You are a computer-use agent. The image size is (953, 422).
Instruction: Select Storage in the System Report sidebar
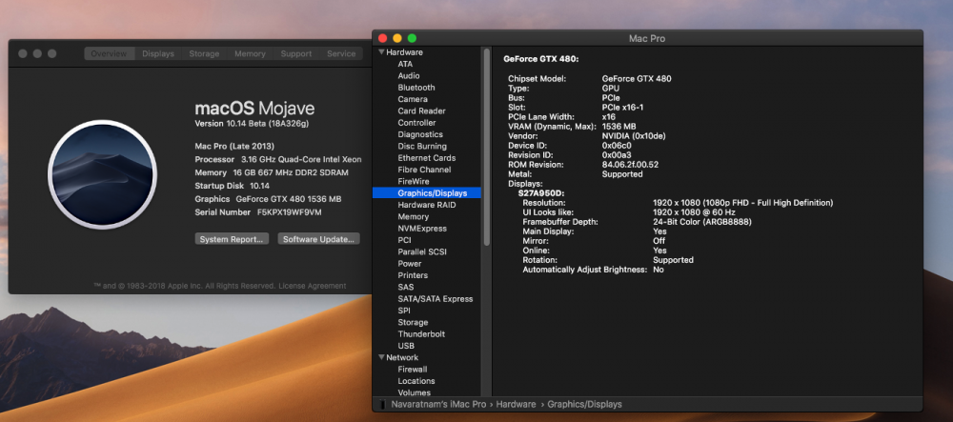coord(413,322)
